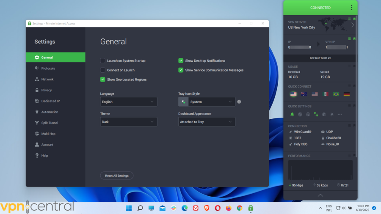This screenshot has height=214, width=381.
Task: Open Private Internet Access padlock in taskbar
Action: pos(251,208)
